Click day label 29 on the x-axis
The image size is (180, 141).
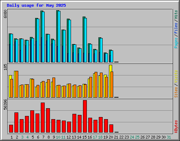pos(158,137)
